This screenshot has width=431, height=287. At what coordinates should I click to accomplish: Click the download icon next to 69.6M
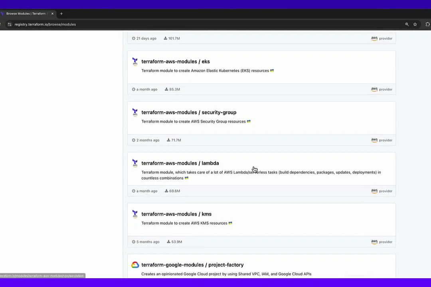tap(166, 191)
